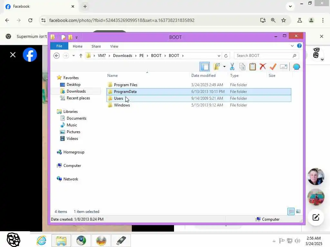Click the Search BOOT field
Image resolution: width=330 pixels, height=247 pixels.
(266, 56)
